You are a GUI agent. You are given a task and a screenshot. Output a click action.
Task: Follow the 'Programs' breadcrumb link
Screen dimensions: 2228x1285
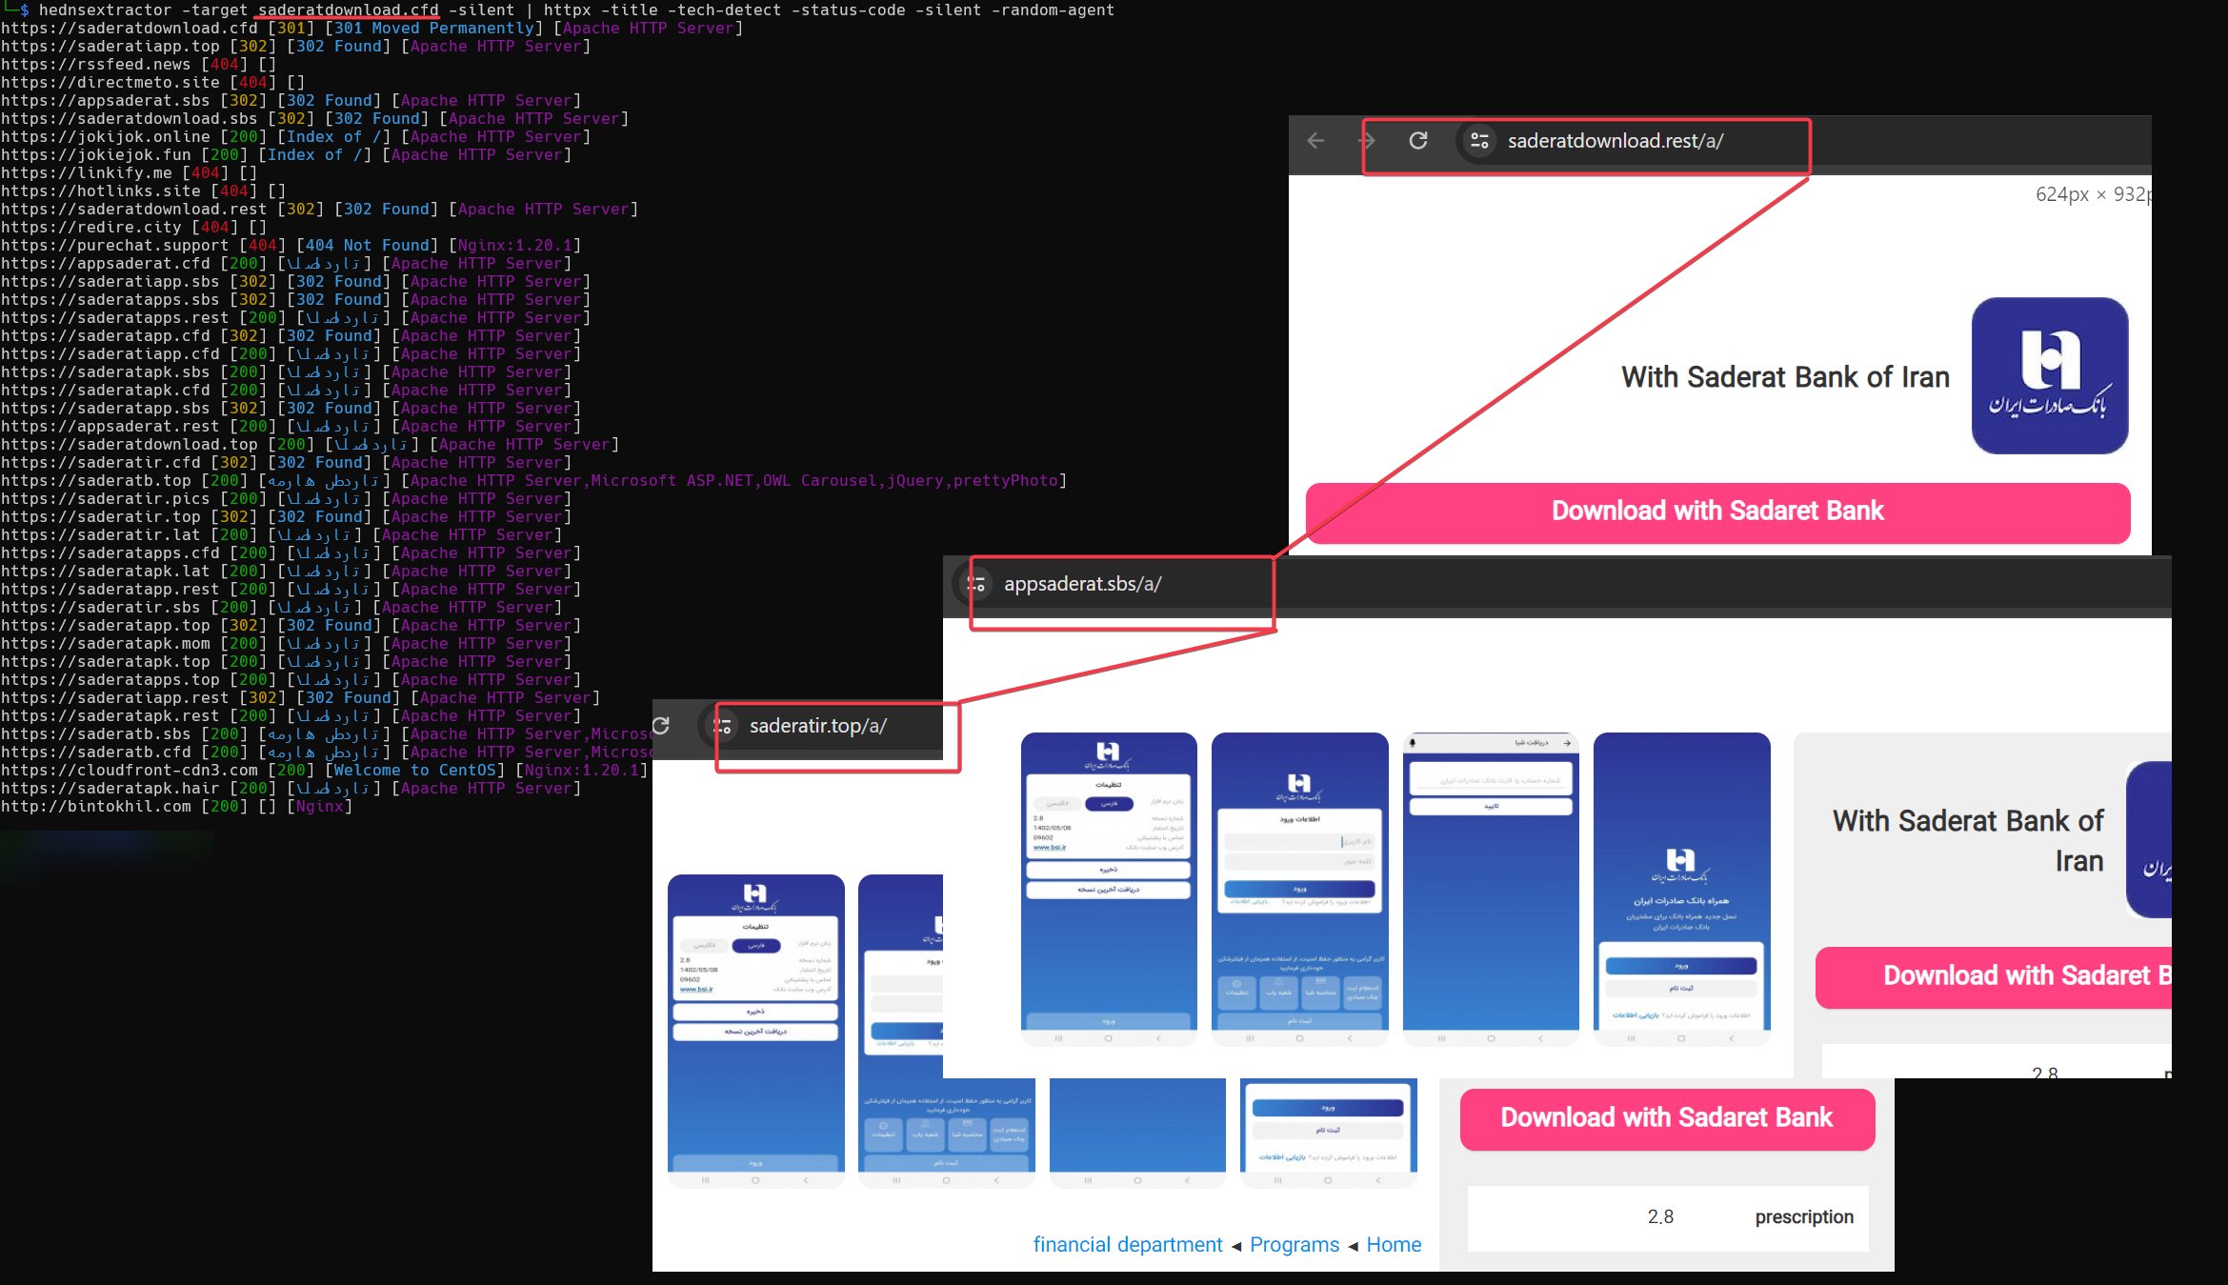[1294, 1244]
